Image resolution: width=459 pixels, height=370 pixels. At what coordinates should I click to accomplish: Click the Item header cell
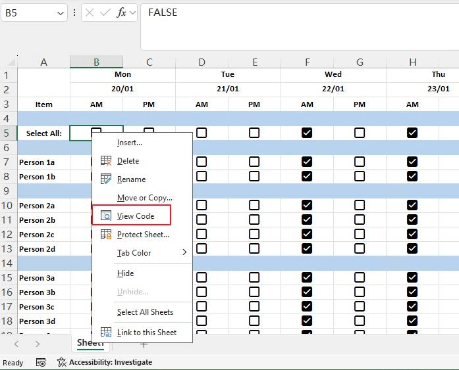tap(43, 104)
